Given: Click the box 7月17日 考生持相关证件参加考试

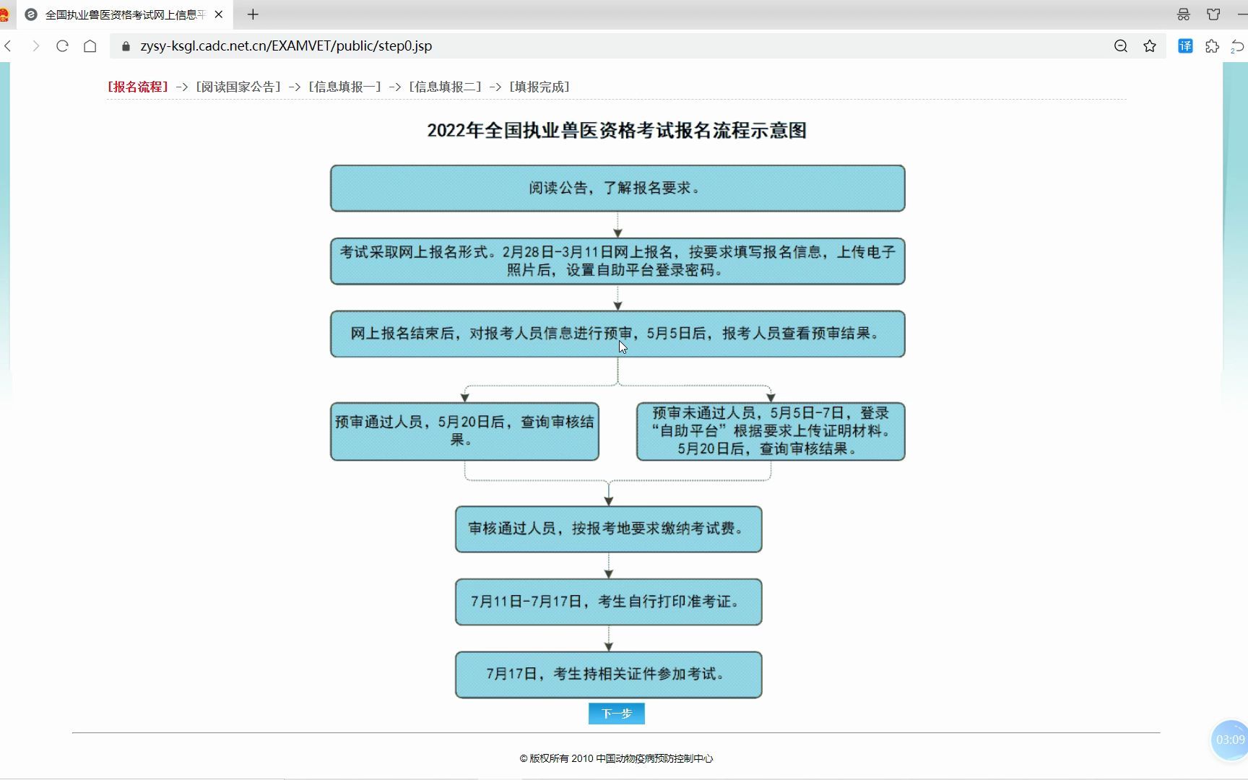Looking at the screenshot, I should 609,675.
